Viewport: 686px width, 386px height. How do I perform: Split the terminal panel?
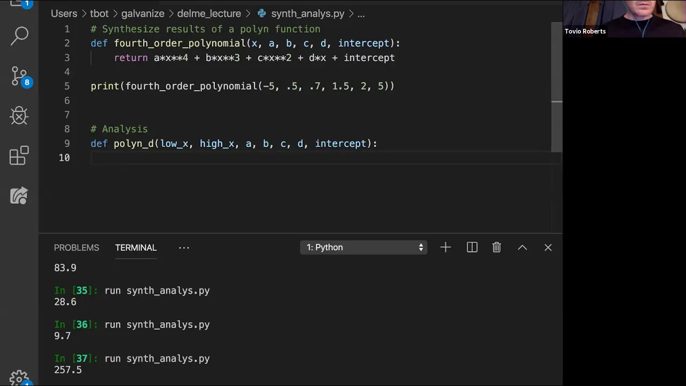(472, 247)
